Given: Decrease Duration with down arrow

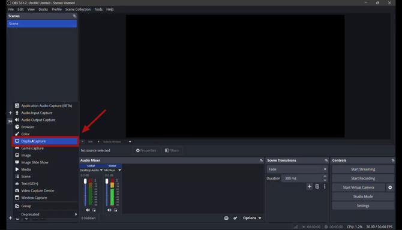Looking at the screenshot, I should click(325, 180).
